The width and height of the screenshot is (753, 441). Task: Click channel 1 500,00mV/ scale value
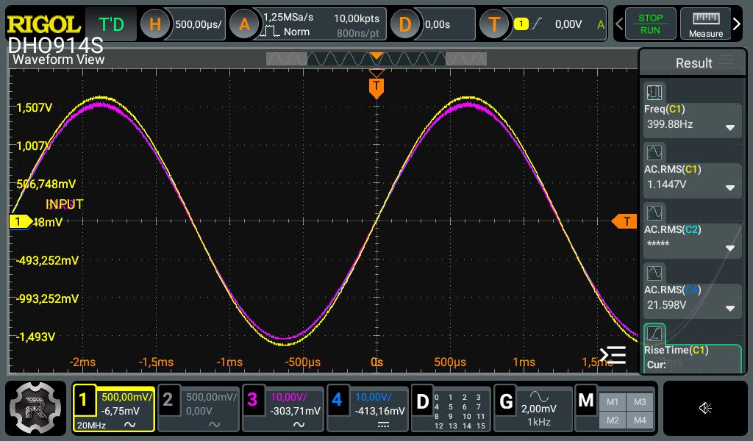tap(126, 397)
